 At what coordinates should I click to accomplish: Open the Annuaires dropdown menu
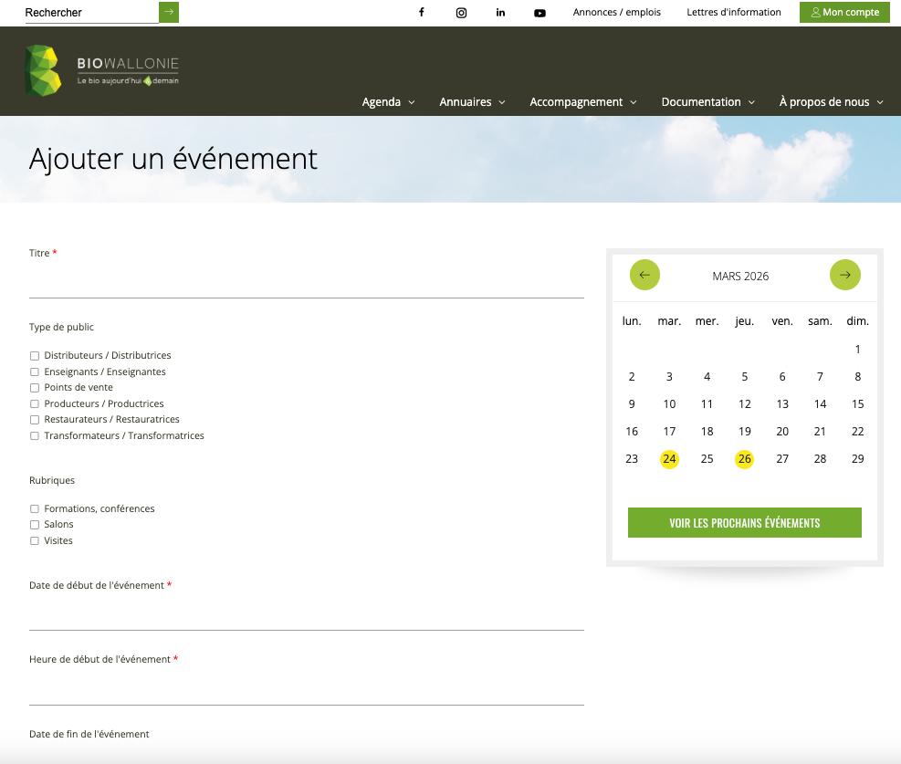472,102
